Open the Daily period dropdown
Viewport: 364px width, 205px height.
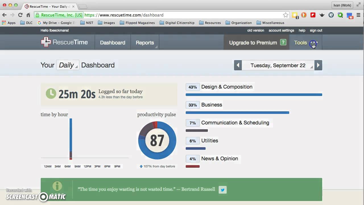tap(68, 65)
